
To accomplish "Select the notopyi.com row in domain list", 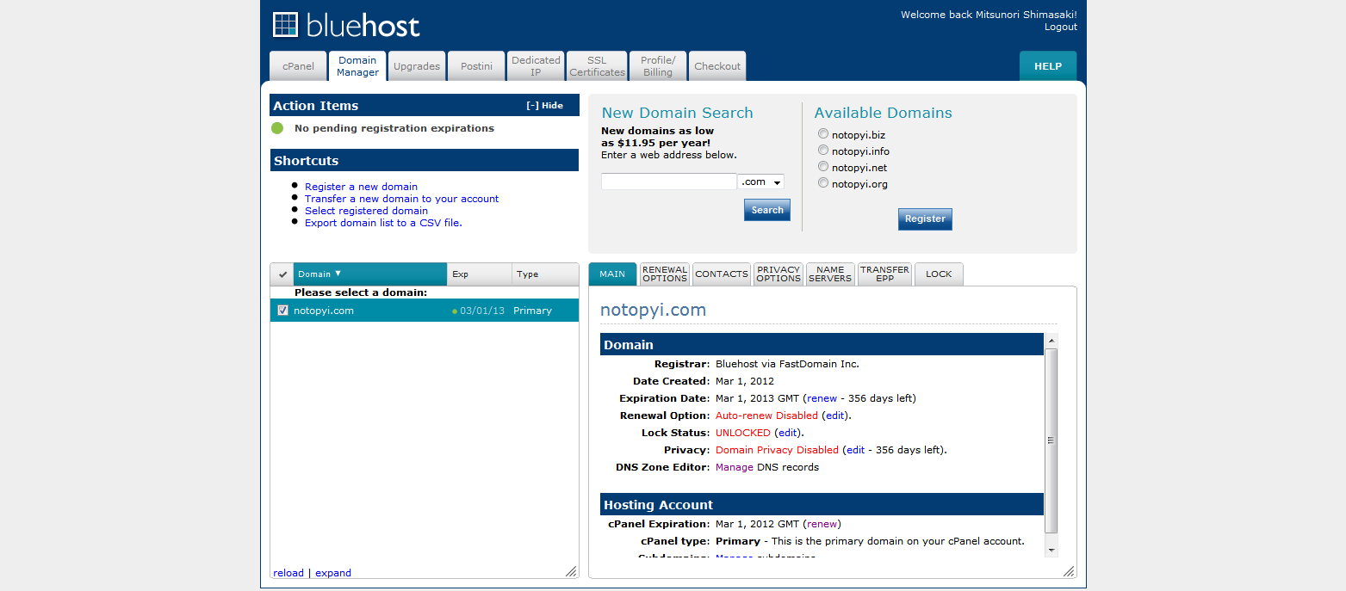I will click(x=425, y=311).
